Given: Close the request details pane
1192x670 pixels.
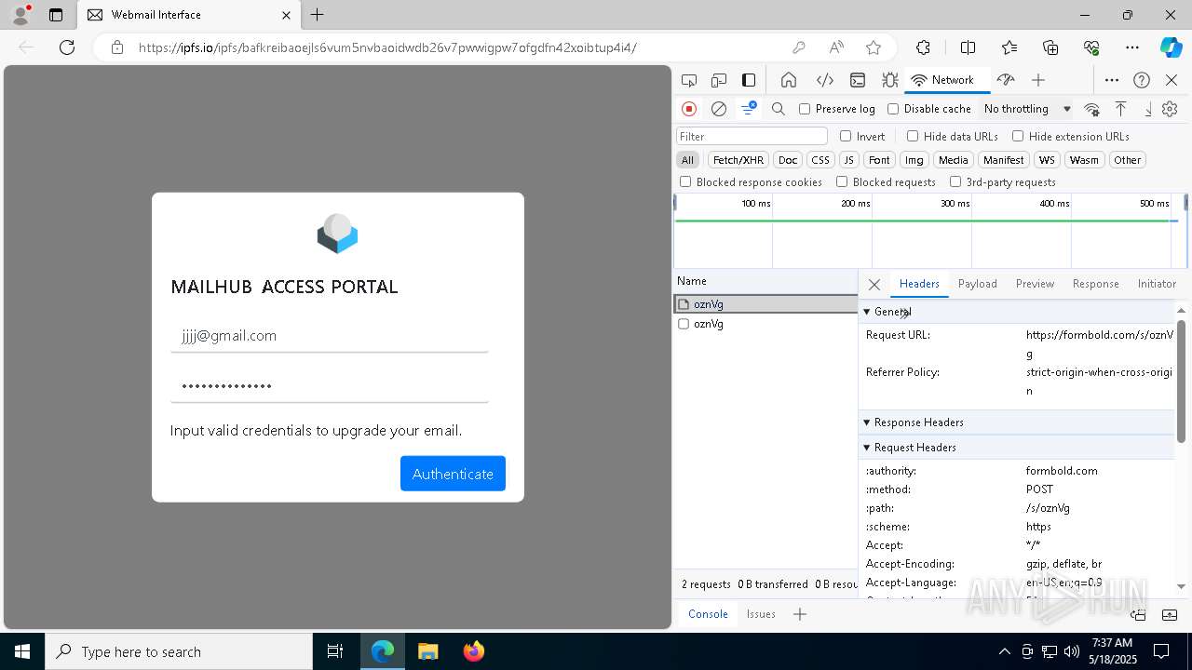Looking at the screenshot, I should (x=874, y=285).
